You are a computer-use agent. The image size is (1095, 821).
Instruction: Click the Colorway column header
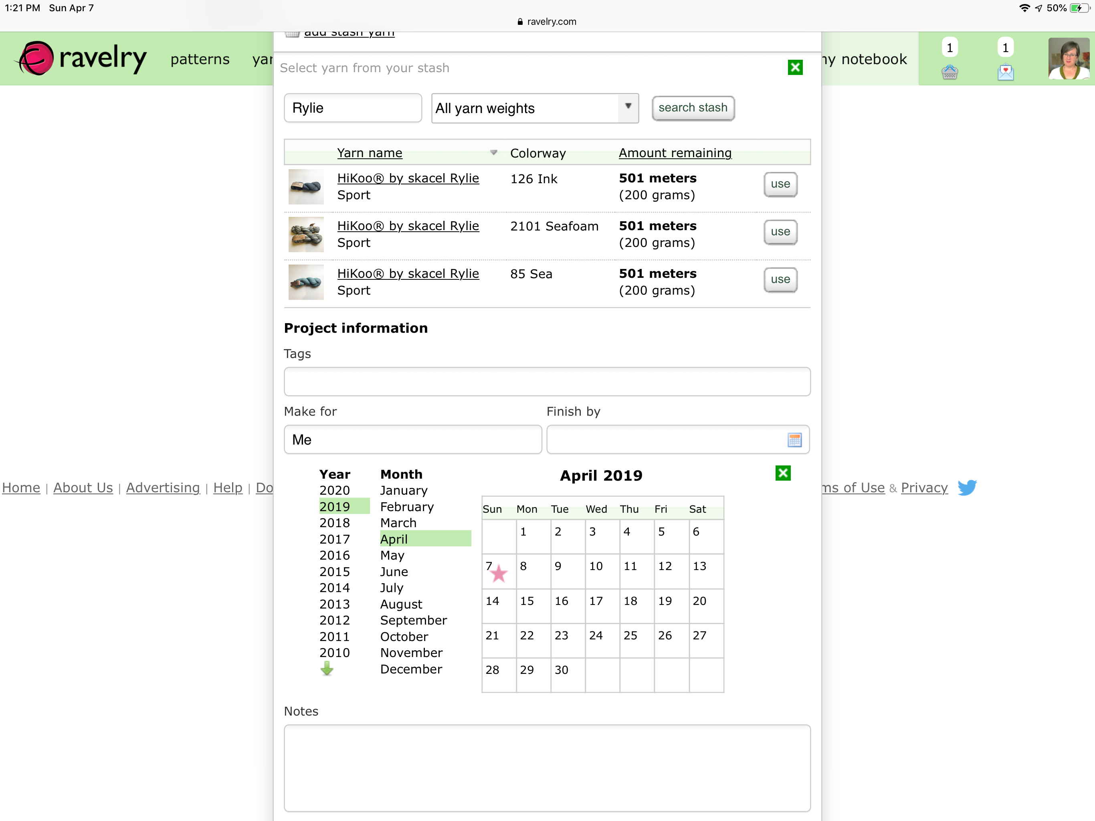[537, 153]
